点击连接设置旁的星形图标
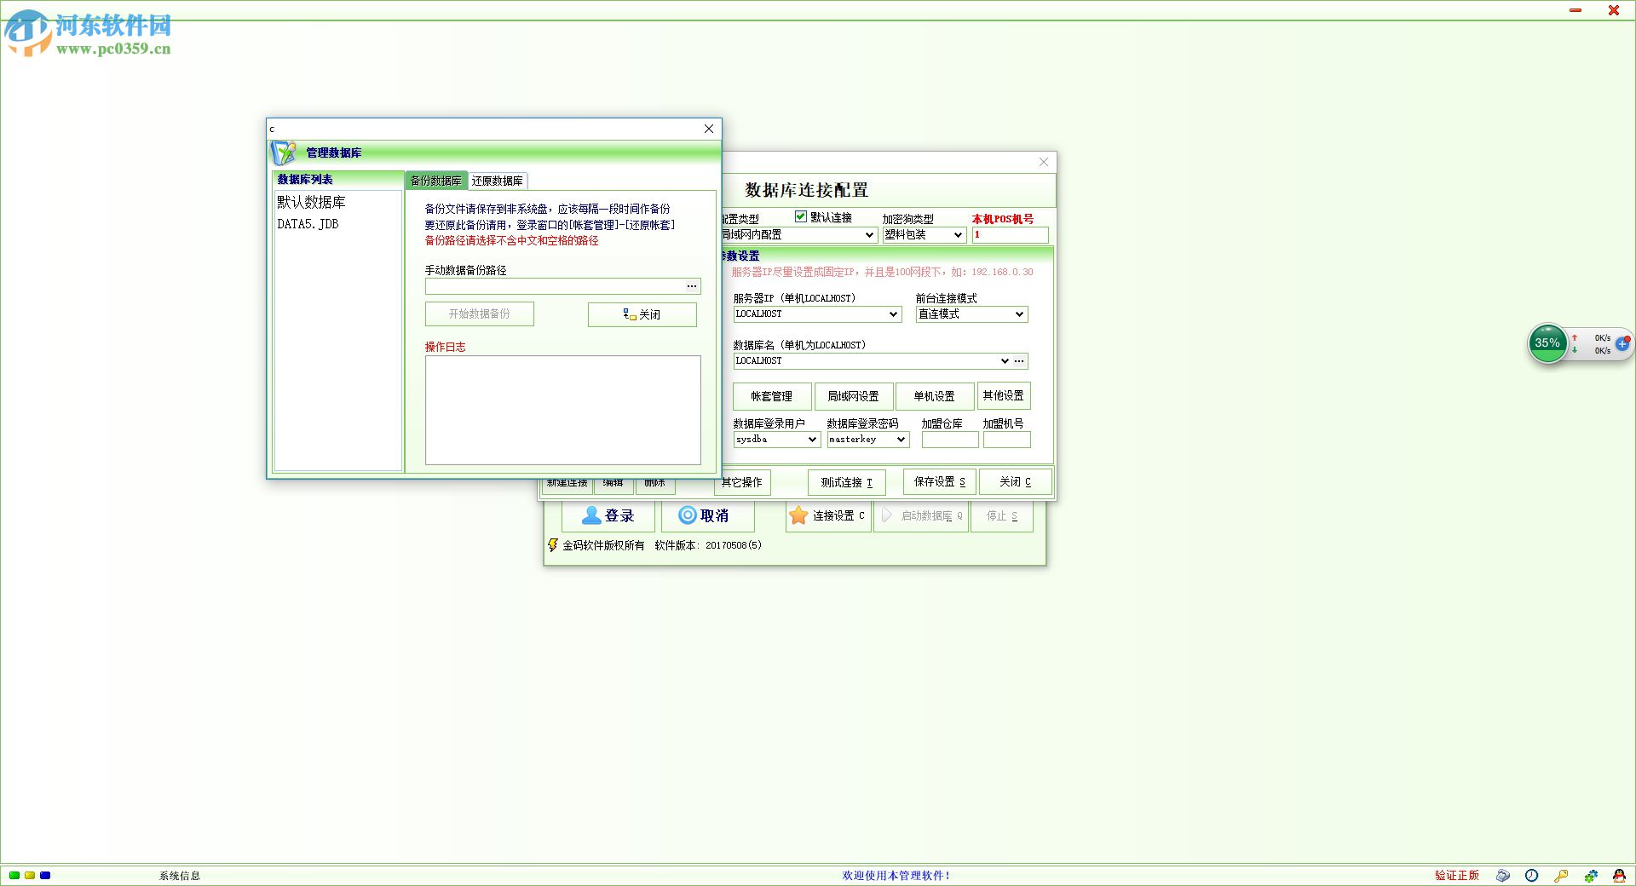Image resolution: width=1636 pixels, height=886 pixels. click(x=798, y=515)
